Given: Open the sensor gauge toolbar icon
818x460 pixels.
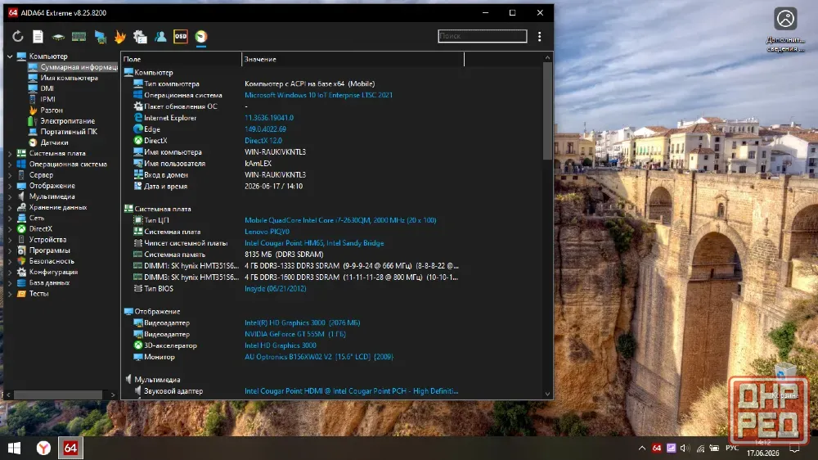Looking at the screenshot, I should click(x=201, y=37).
